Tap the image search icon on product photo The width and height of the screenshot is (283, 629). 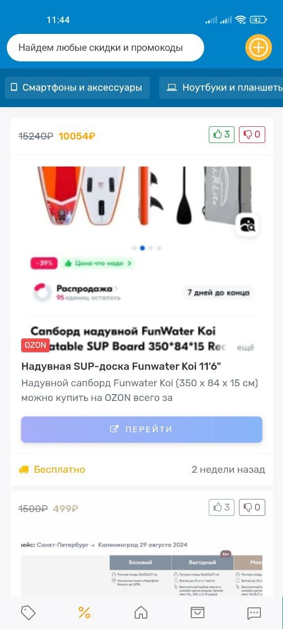pos(248,226)
